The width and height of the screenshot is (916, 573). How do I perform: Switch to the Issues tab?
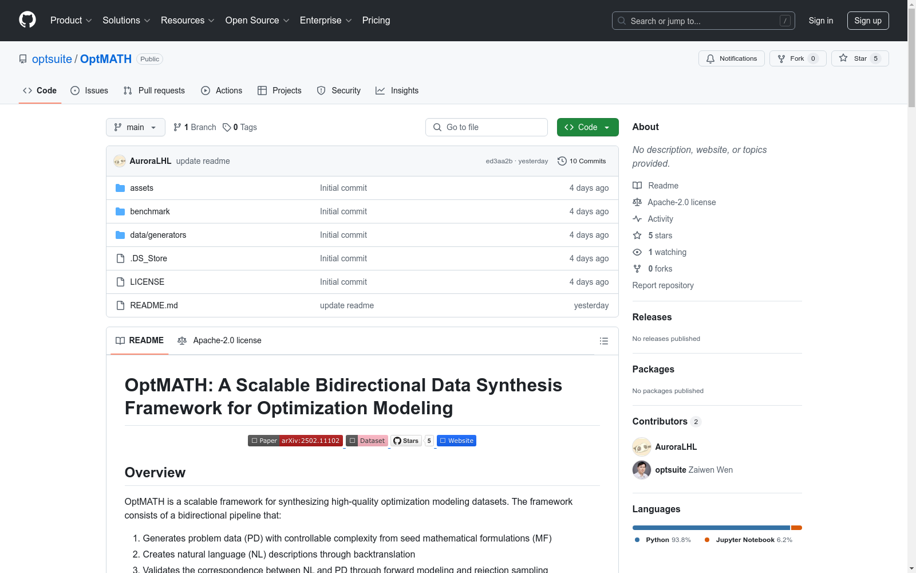pyautogui.click(x=89, y=91)
